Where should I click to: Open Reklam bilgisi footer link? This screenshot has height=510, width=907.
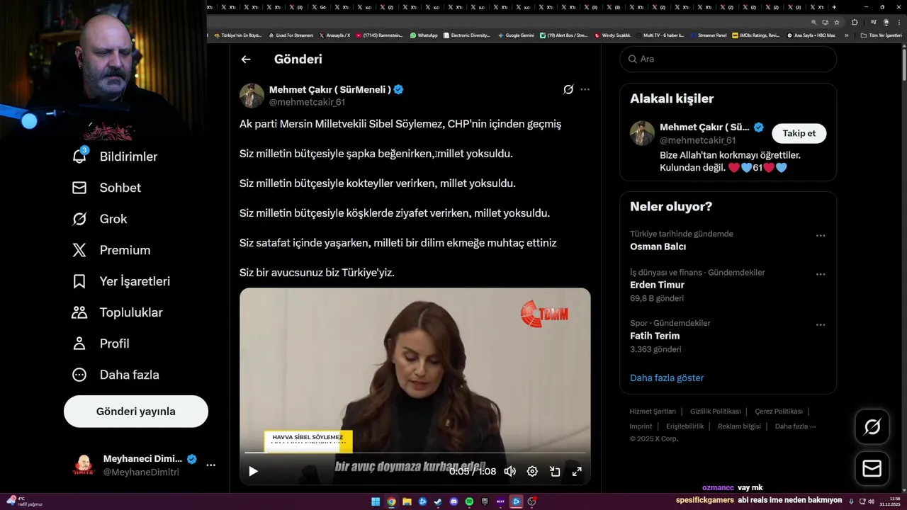pos(739,426)
